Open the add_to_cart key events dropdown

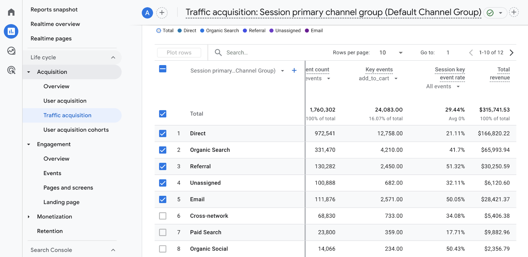(396, 79)
